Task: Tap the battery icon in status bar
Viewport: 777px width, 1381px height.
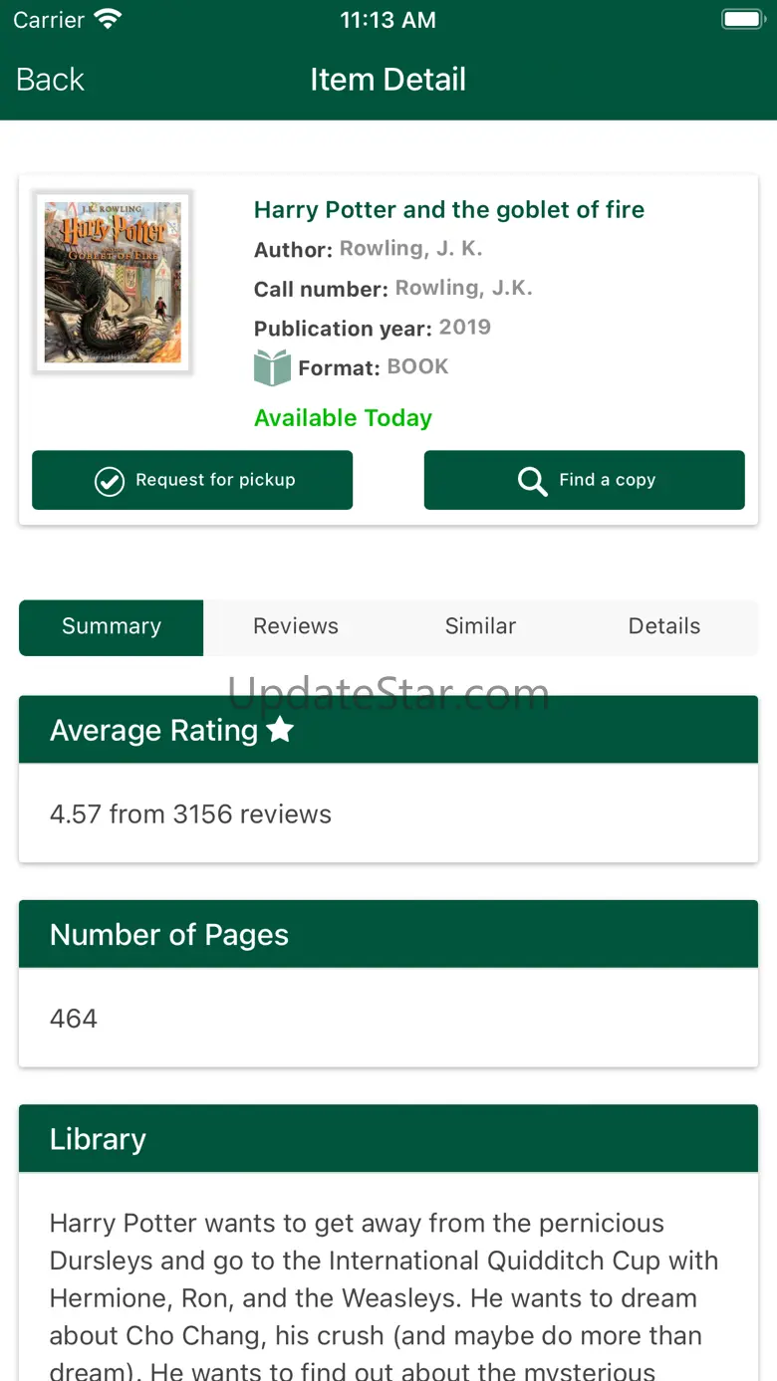Action: tap(741, 20)
